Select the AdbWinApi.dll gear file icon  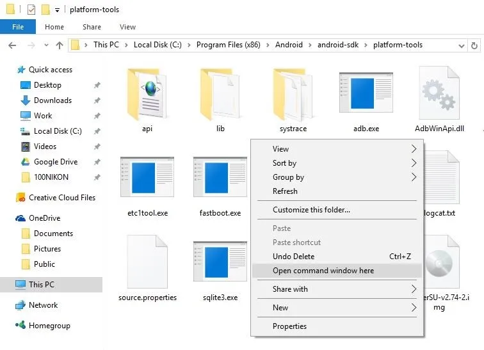439,93
